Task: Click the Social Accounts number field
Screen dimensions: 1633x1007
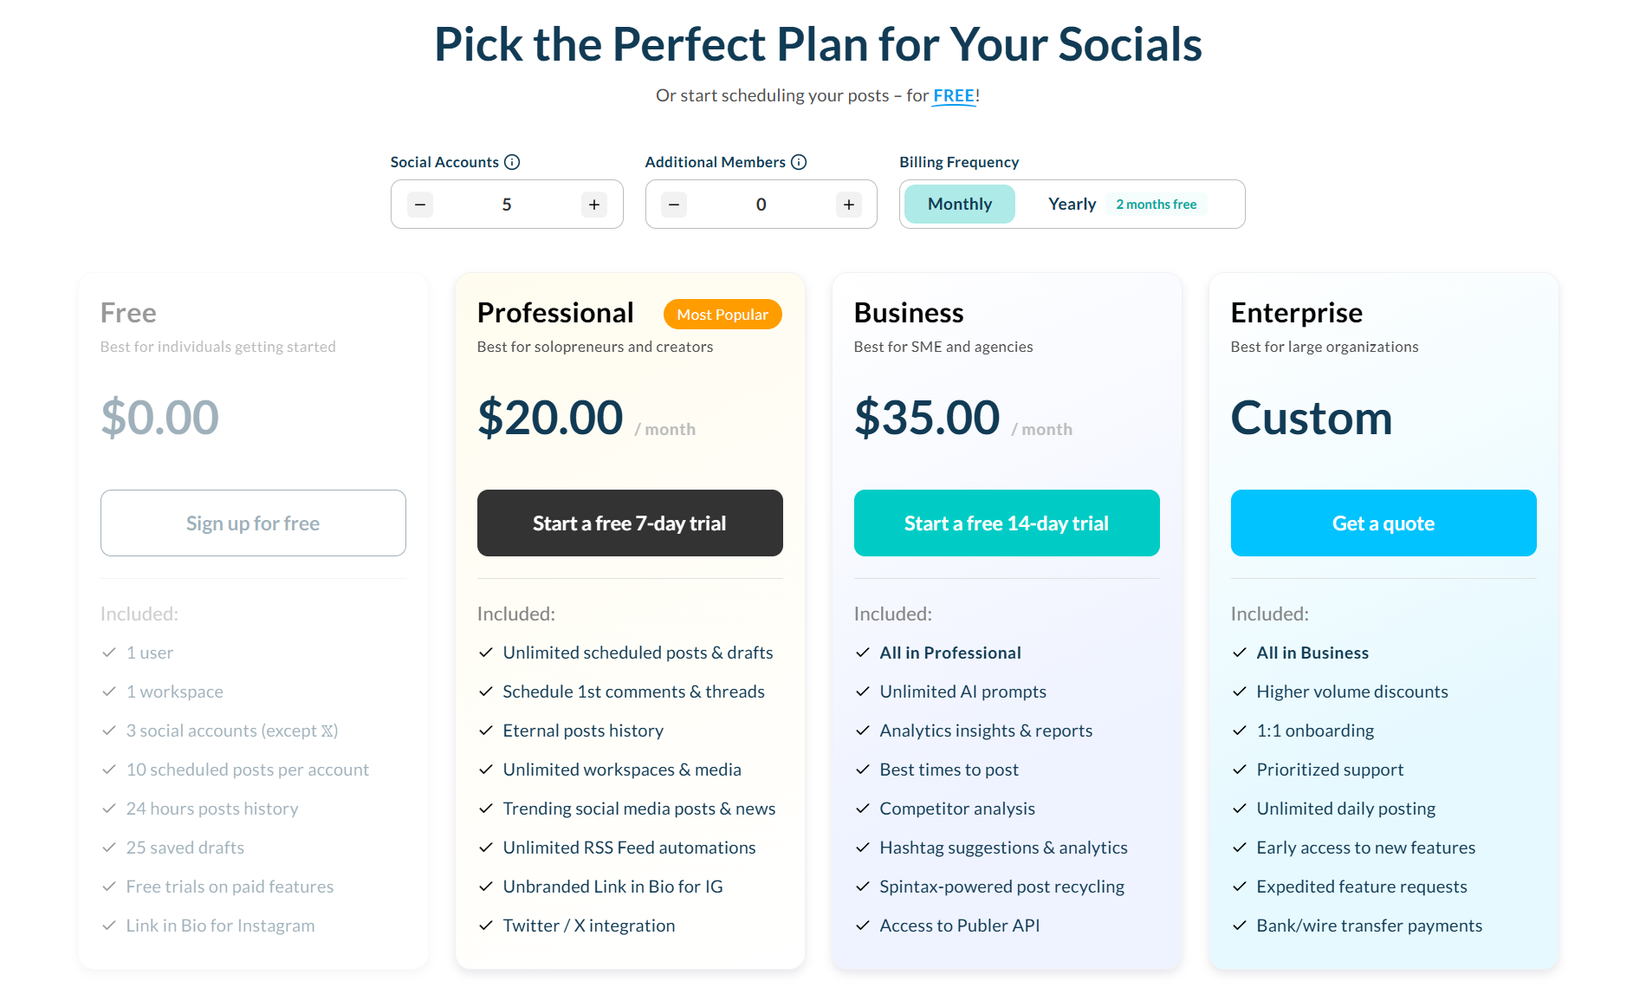Action: 507,205
